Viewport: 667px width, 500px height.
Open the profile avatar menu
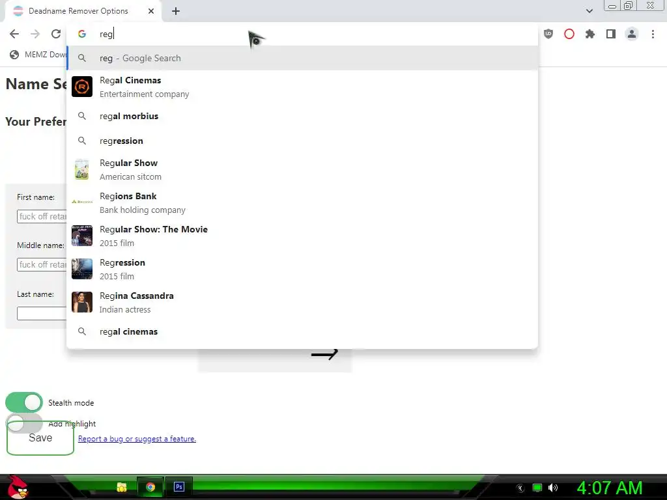(x=632, y=34)
